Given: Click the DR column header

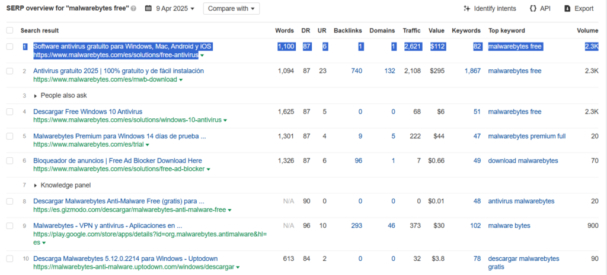Looking at the screenshot, I should (x=305, y=31).
